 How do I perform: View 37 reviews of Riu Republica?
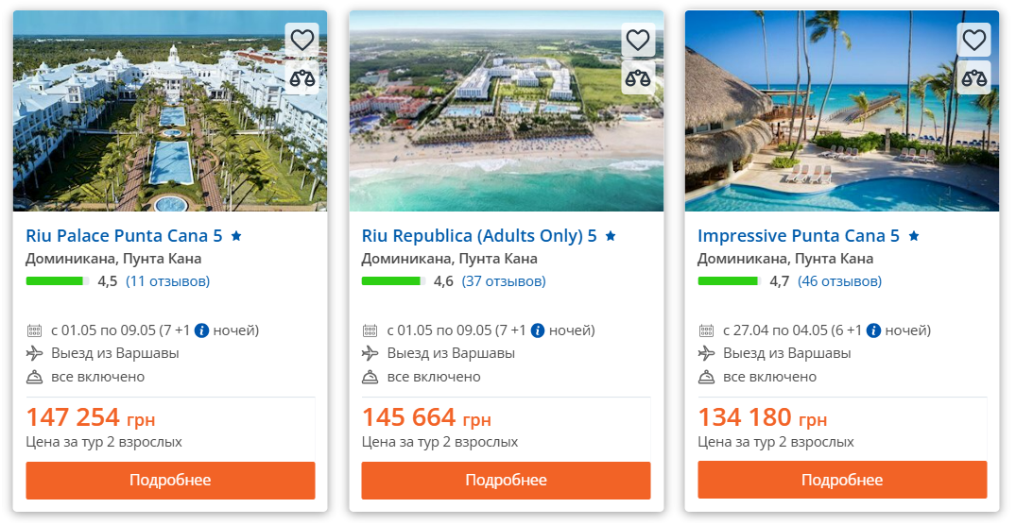(504, 281)
